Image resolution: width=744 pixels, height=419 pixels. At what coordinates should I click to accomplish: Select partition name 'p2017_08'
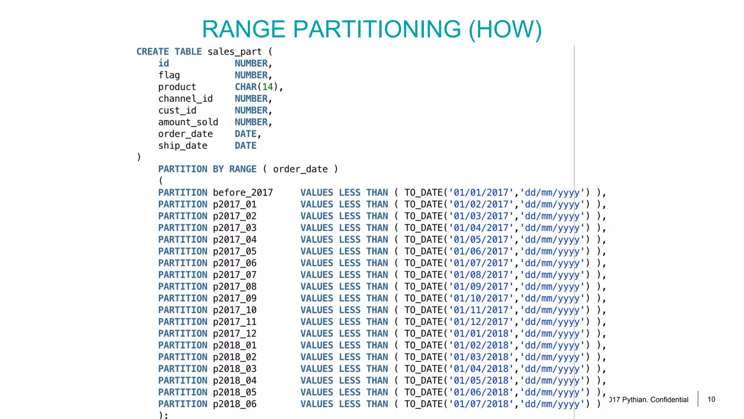click(235, 287)
